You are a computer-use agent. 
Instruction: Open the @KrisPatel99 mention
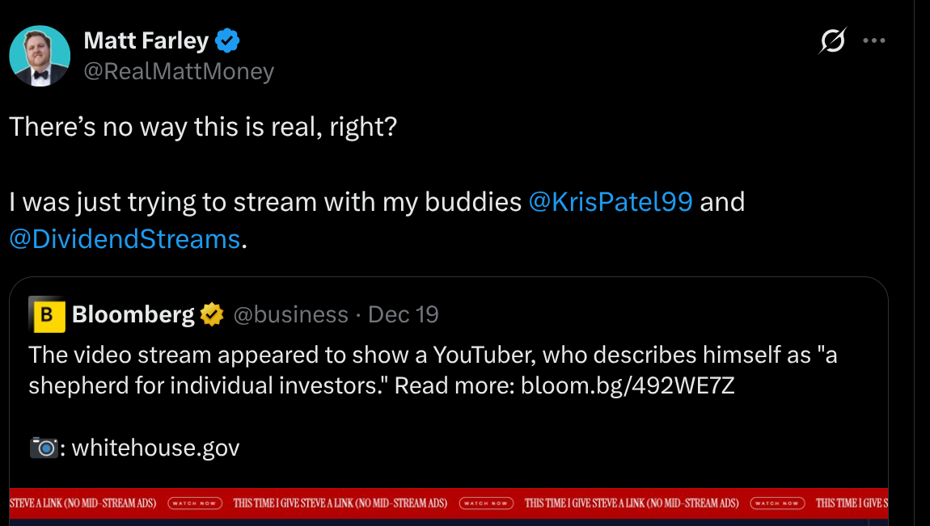tap(610, 201)
